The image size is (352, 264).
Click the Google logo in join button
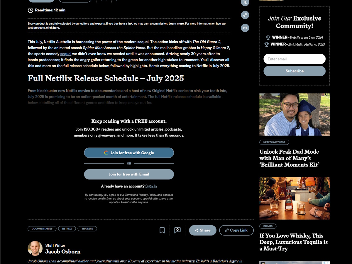(x=106, y=153)
